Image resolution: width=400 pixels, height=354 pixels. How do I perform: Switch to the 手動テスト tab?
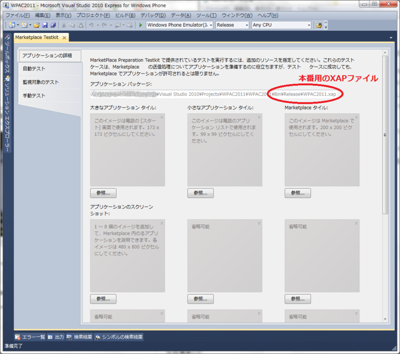50,96
